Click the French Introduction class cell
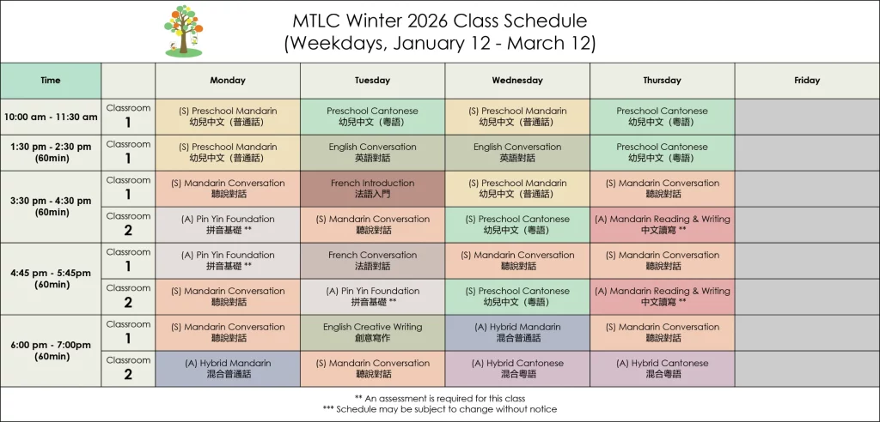 372,189
